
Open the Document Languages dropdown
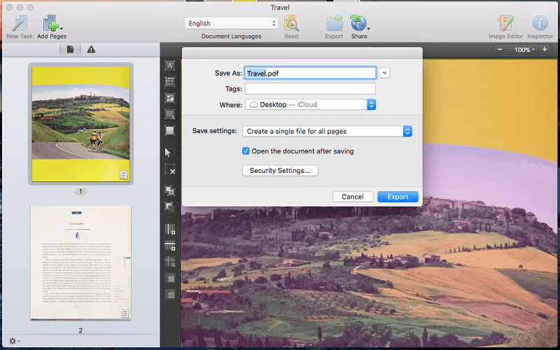[x=232, y=23]
